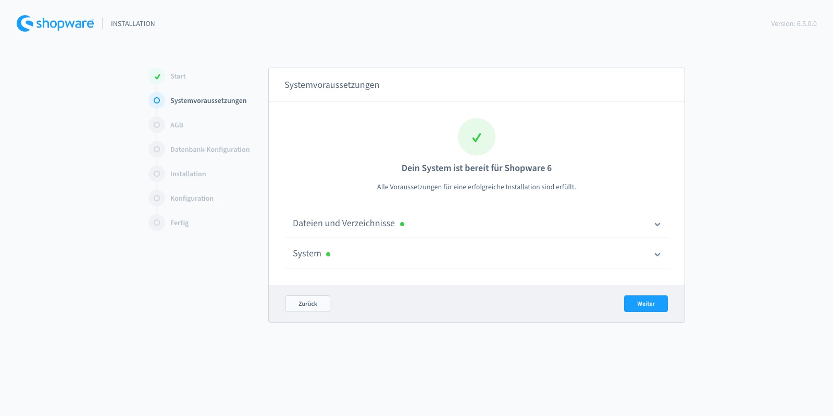The width and height of the screenshot is (833, 416).
Task: Click the Zurück button
Action: pyautogui.click(x=308, y=304)
